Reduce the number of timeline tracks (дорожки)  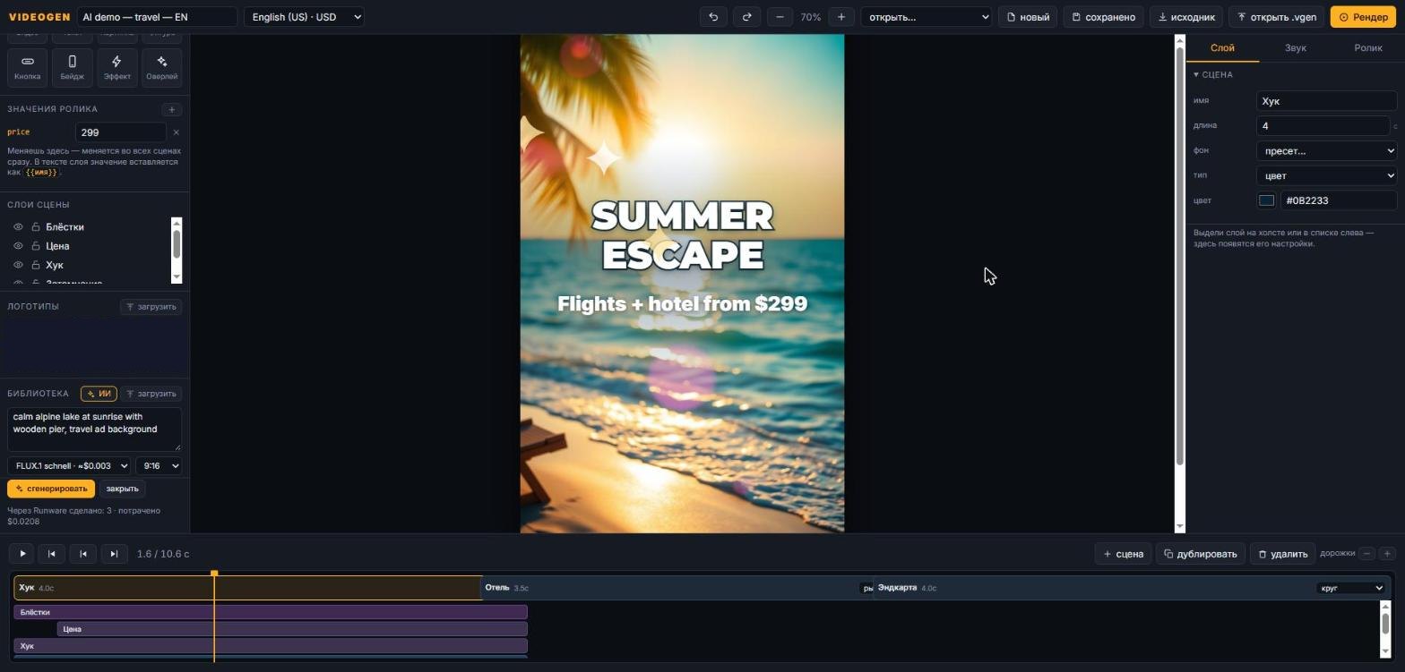pos(1367,554)
